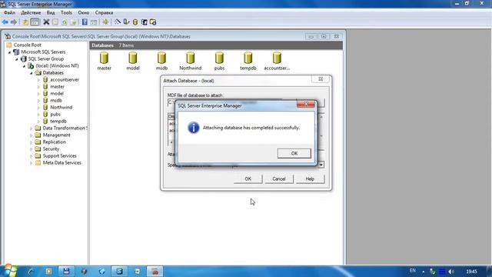
Task: Expand the Northwind database tree node
Action: tap(38, 108)
